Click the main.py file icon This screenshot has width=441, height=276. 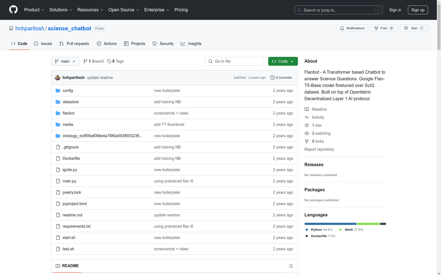point(58,181)
